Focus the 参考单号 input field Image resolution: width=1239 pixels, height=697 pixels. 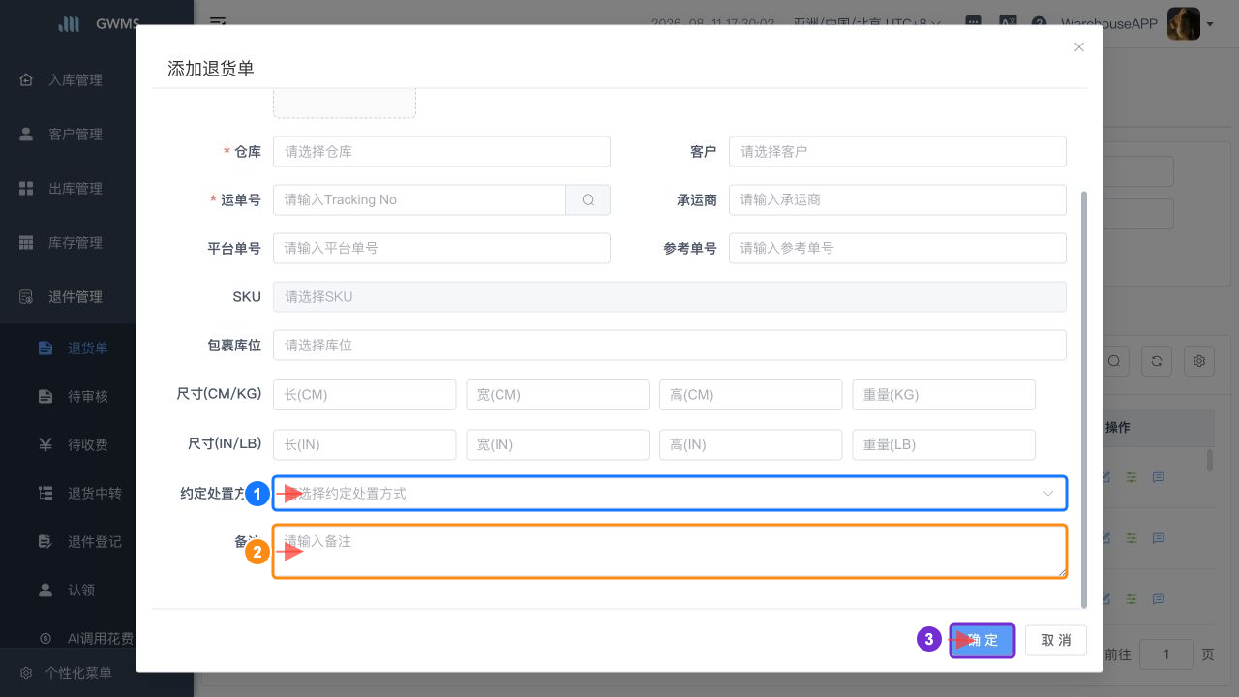[x=897, y=248]
